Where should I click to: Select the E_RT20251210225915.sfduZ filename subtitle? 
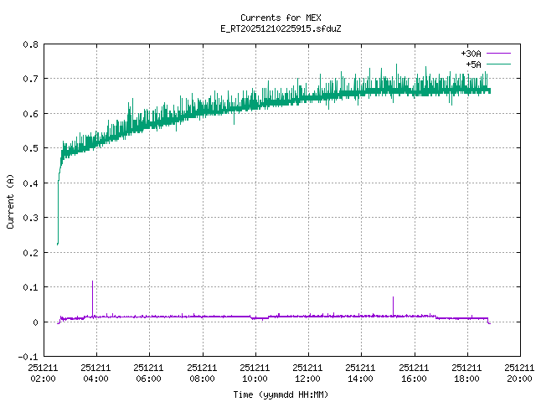click(x=281, y=28)
